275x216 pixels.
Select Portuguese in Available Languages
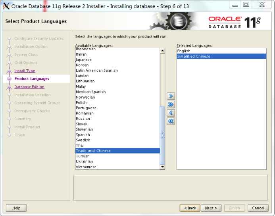(x=118, y=108)
